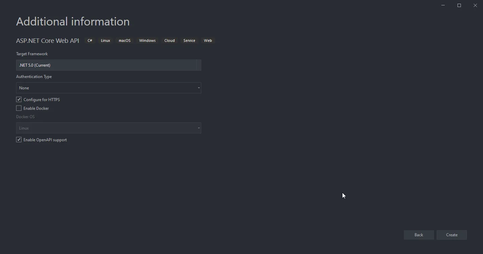Select the Service tag
This screenshot has width=483, height=254.
coord(189,40)
